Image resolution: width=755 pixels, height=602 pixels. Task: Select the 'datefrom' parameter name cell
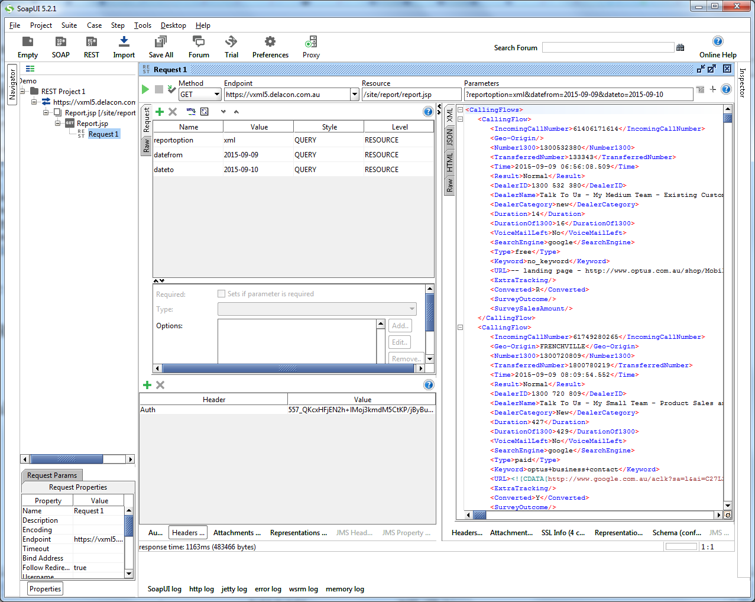(188, 155)
